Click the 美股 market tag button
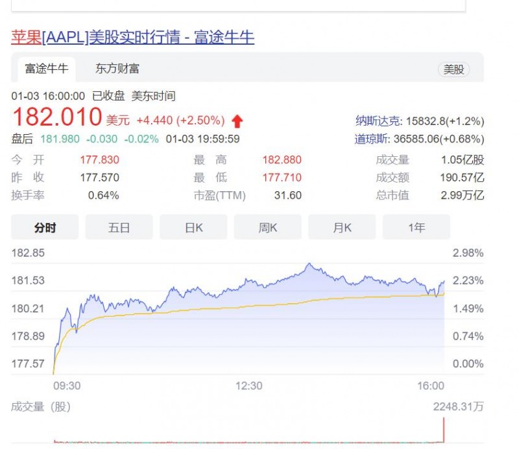The image size is (519, 449). (x=453, y=69)
